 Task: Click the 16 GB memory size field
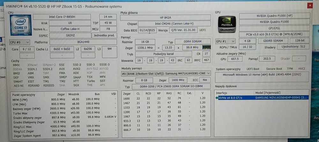[145, 42]
